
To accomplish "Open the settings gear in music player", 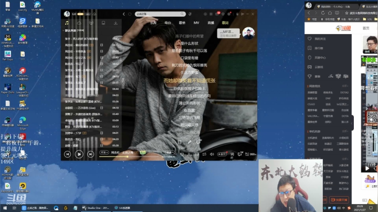I will tap(229, 14).
